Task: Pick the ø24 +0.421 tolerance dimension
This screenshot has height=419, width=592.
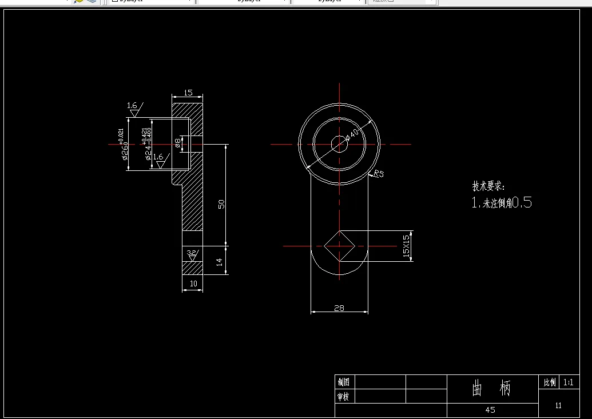Action: pos(147,144)
